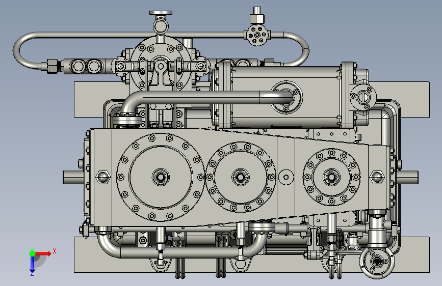Click the blue Z axis arrow of the triad

(x=32, y=265)
